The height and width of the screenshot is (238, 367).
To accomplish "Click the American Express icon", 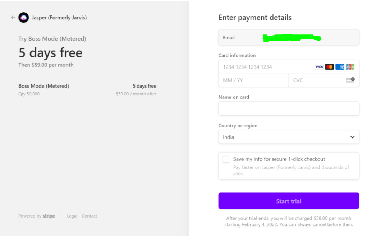I will pos(340,67).
